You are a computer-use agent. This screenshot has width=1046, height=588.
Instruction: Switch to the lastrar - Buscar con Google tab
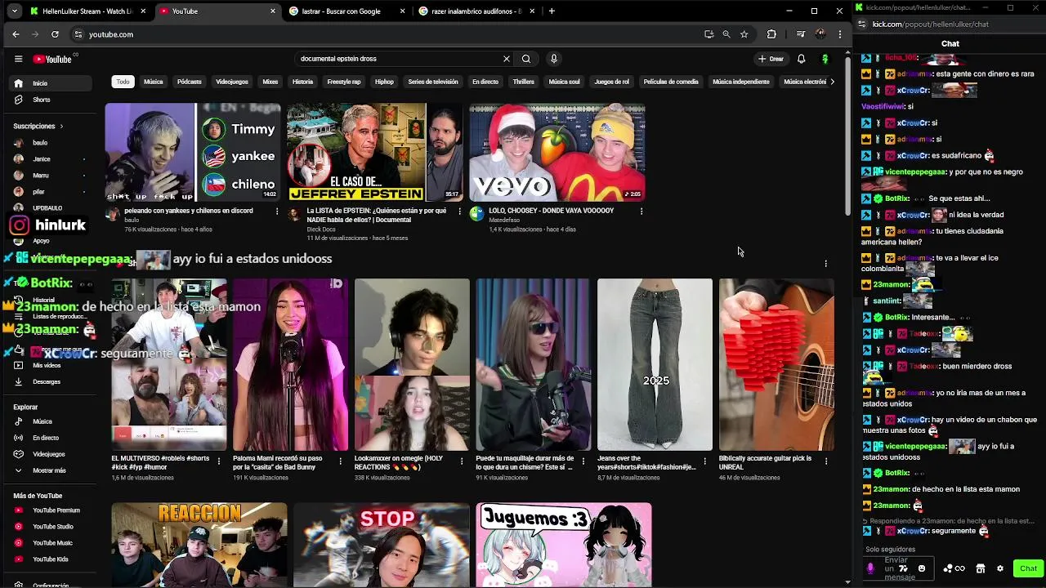[347, 11]
